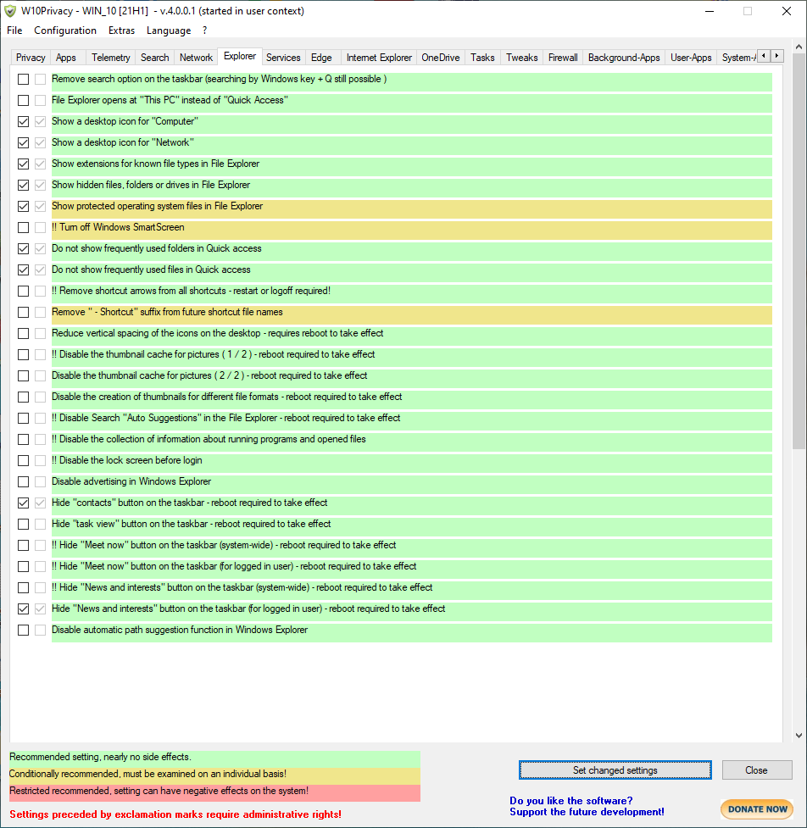Open the Configuration menu

pos(65,31)
